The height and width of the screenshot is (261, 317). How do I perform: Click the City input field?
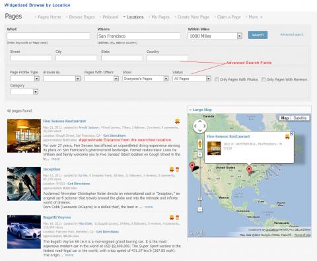coord(76,58)
